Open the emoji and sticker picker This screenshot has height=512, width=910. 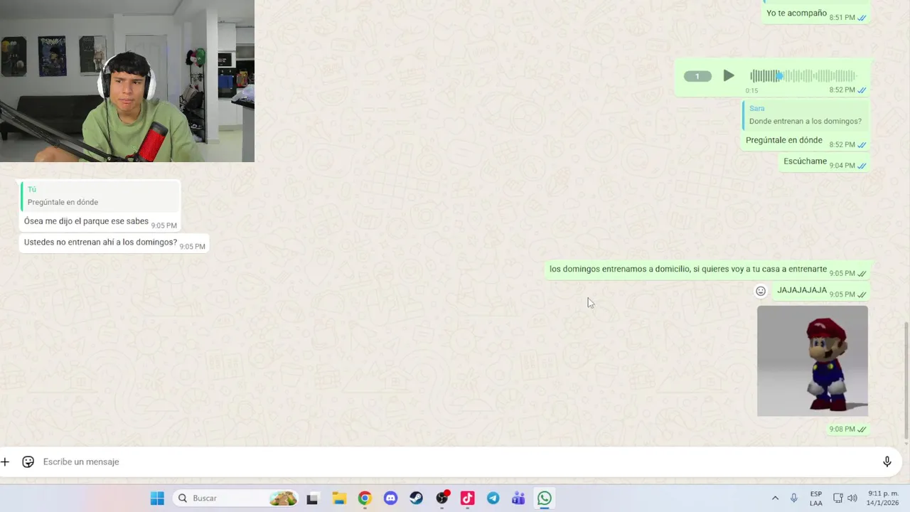coord(28,462)
